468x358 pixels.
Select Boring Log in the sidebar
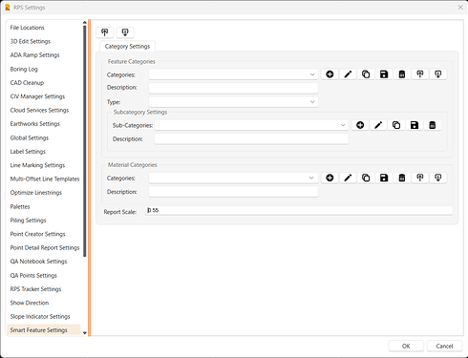24,69
